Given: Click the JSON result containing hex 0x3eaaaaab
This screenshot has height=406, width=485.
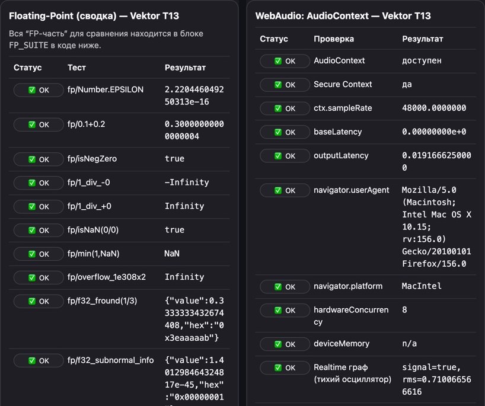Looking at the screenshot, I should (x=194, y=319).
